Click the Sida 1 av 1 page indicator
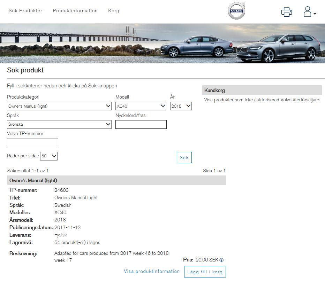 click(214, 171)
